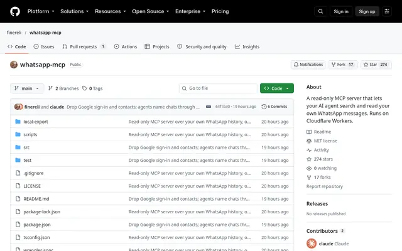This screenshot has height=251, width=402.
Task: Click the search magnifier icon in header
Action: click(x=320, y=11)
